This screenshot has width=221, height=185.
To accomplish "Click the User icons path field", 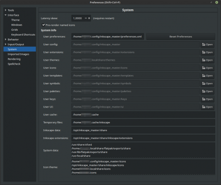I will click(x=136, y=68).
